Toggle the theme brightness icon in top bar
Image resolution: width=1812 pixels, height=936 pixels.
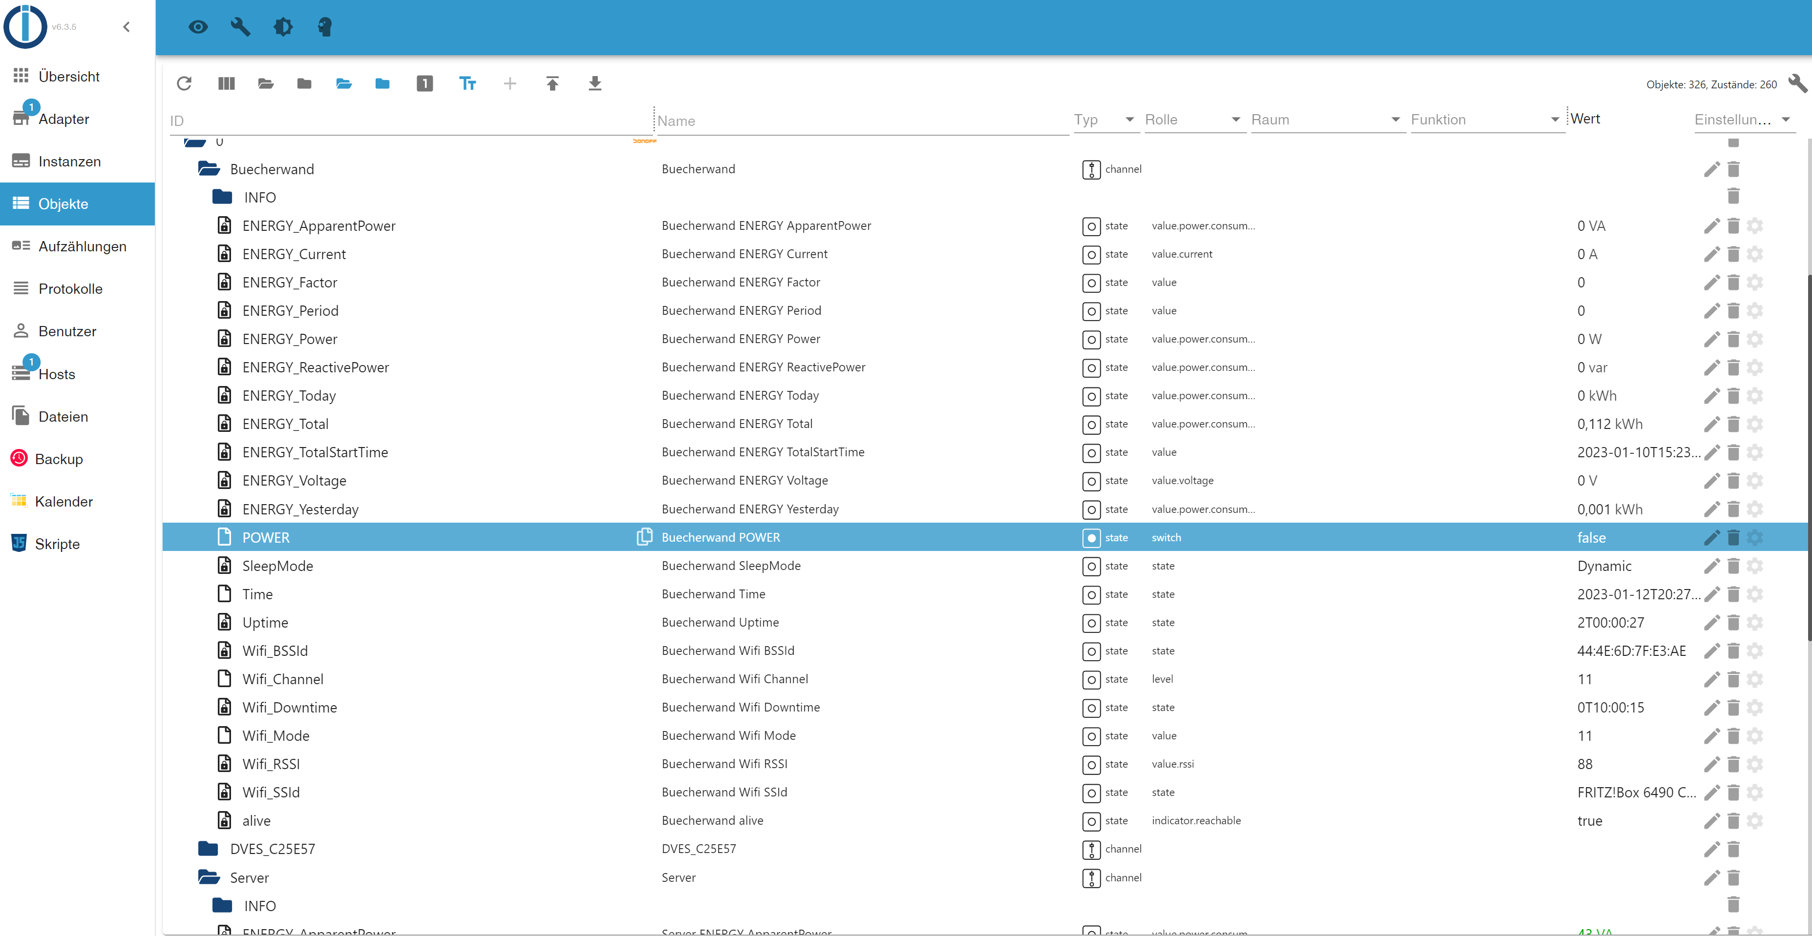[283, 27]
